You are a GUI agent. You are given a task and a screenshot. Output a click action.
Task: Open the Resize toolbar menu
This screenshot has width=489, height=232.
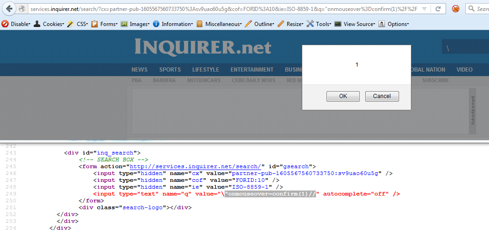click(x=295, y=24)
